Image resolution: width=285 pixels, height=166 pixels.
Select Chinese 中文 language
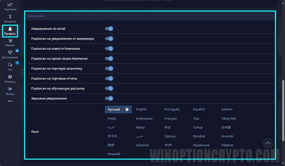point(167,127)
